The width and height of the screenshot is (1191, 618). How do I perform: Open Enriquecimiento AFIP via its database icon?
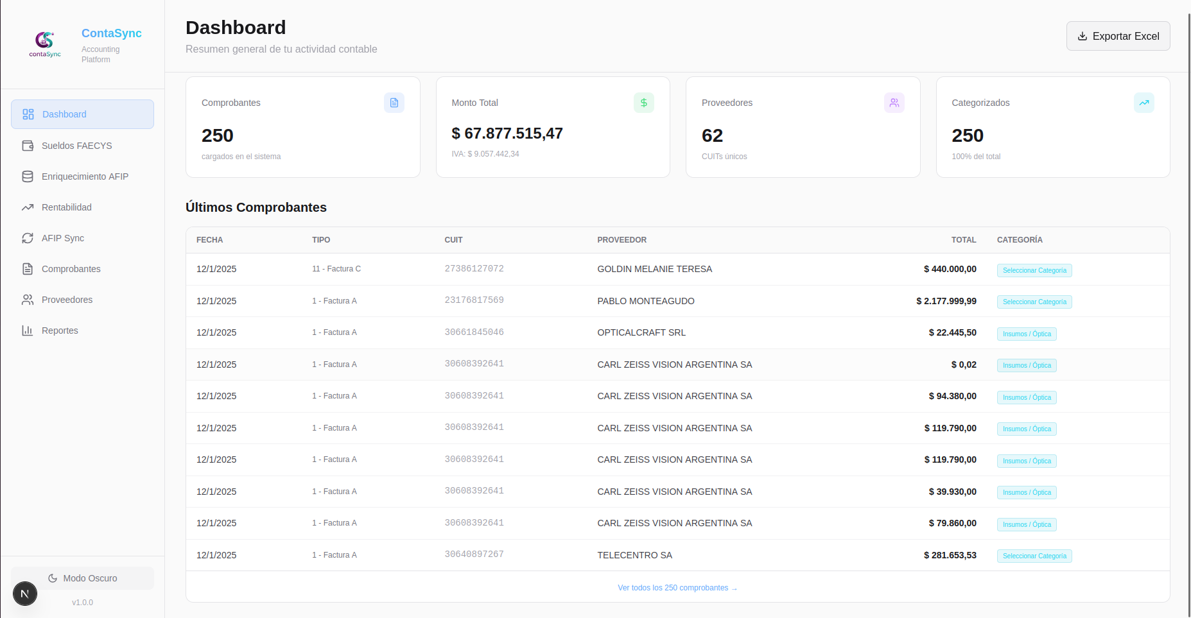28,176
